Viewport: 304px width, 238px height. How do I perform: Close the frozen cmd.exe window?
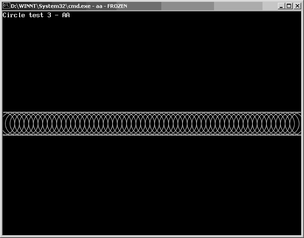297,6
